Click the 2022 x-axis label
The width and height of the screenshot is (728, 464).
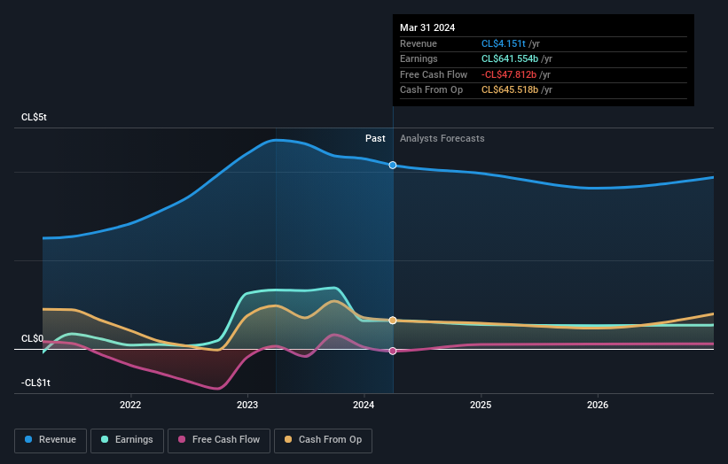click(x=130, y=405)
